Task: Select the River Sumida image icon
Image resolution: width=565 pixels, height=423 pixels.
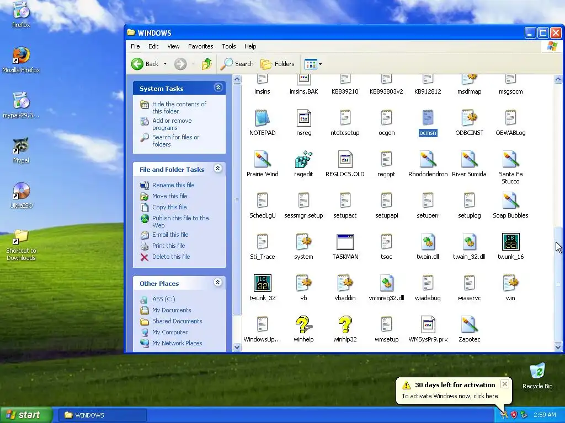Action: click(469, 159)
